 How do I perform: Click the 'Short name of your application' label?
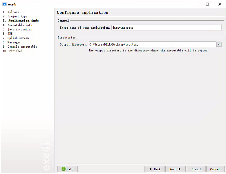point(85,28)
